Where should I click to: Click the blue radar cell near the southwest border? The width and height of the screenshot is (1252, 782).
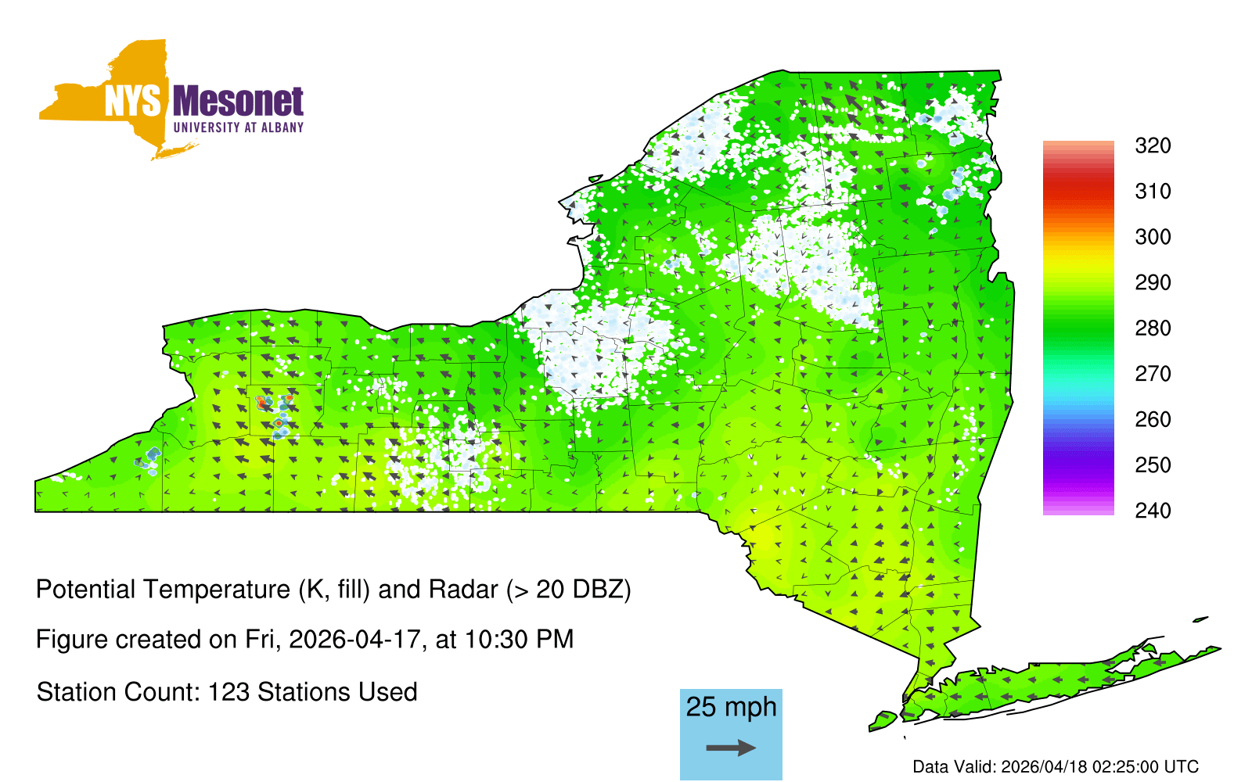click(x=151, y=457)
